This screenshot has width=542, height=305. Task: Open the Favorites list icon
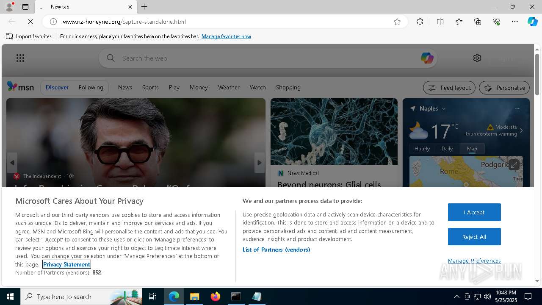[459, 22]
